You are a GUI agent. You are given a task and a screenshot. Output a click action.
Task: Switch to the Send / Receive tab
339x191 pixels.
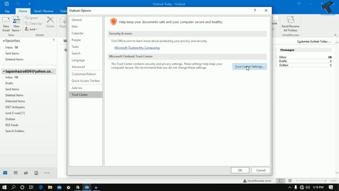[43, 11]
